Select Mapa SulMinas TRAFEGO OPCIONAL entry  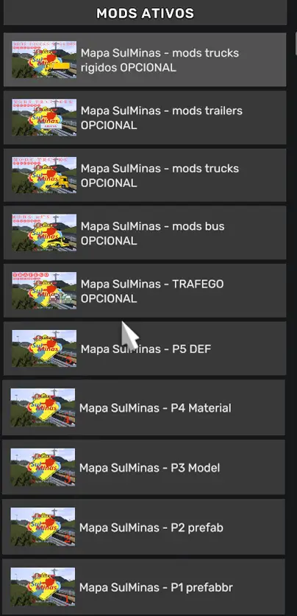coord(145,291)
